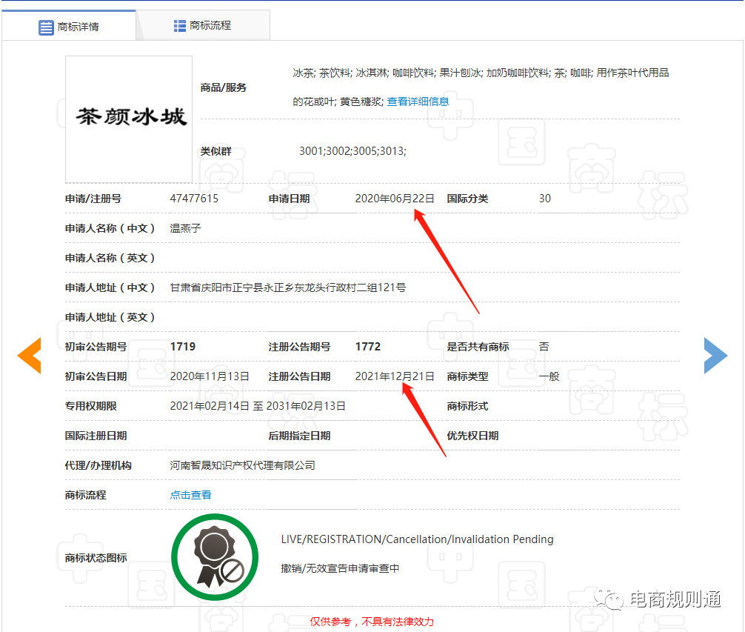
Task: Select registration announcement date 2021年12月21日
Action: click(395, 376)
